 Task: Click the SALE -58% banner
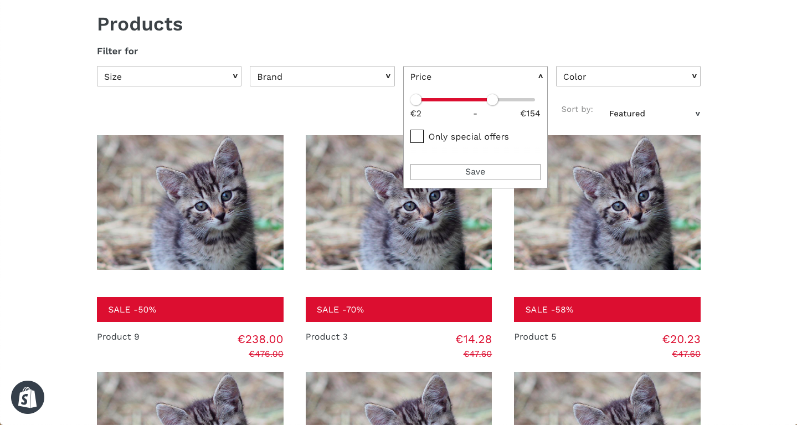(607, 309)
